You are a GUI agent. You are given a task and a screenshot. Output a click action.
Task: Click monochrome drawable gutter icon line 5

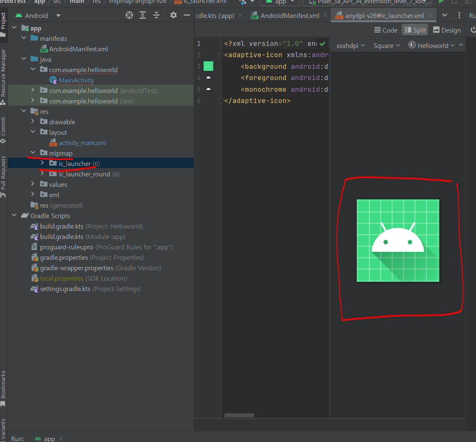(x=208, y=89)
